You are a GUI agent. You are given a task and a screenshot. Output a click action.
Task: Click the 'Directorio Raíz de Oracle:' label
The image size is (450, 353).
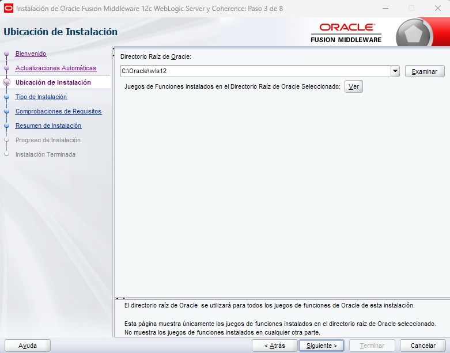pos(156,56)
